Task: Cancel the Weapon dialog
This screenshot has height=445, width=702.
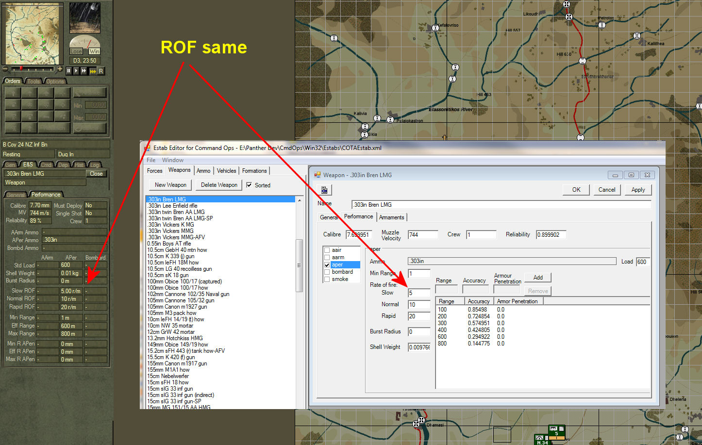Action: 607,190
